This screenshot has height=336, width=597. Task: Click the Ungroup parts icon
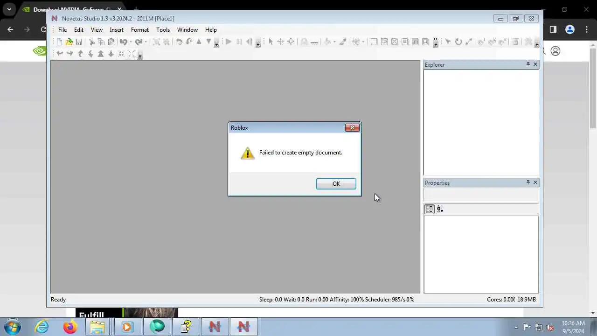pyautogui.click(x=166, y=42)
